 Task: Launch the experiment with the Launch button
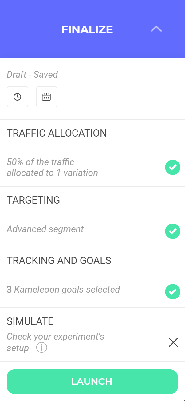[92, 382]
